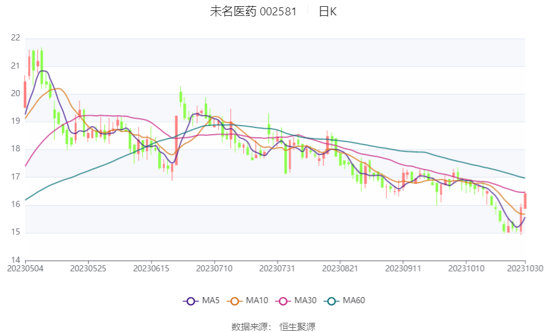Select the 20230525 date axis label
This screenshot has width=547, height=332.
coord(88,269)
